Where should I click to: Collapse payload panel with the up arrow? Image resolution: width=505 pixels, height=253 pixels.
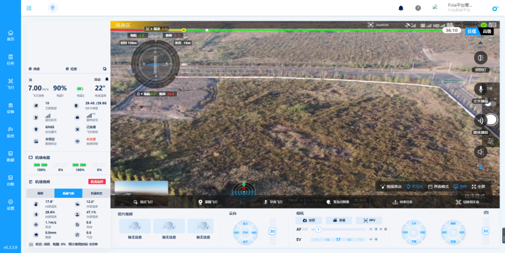coord(480,42)
